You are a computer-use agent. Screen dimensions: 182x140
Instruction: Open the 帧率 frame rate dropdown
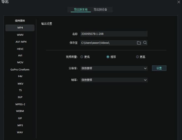114,80
